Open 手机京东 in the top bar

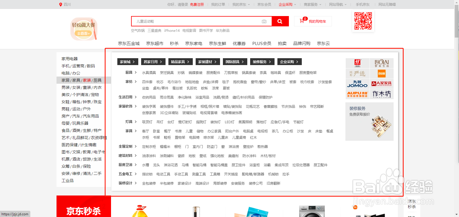click(x=363, y=5)
